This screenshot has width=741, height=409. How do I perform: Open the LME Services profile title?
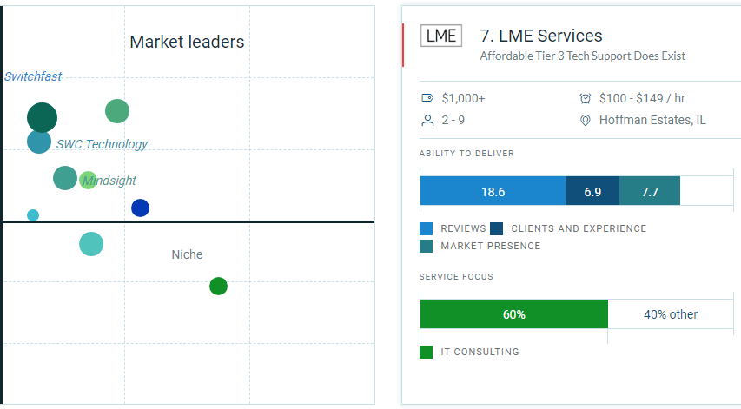[541, 36]
